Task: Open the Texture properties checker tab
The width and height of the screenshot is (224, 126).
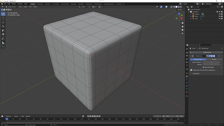Action: coord(187,96)
